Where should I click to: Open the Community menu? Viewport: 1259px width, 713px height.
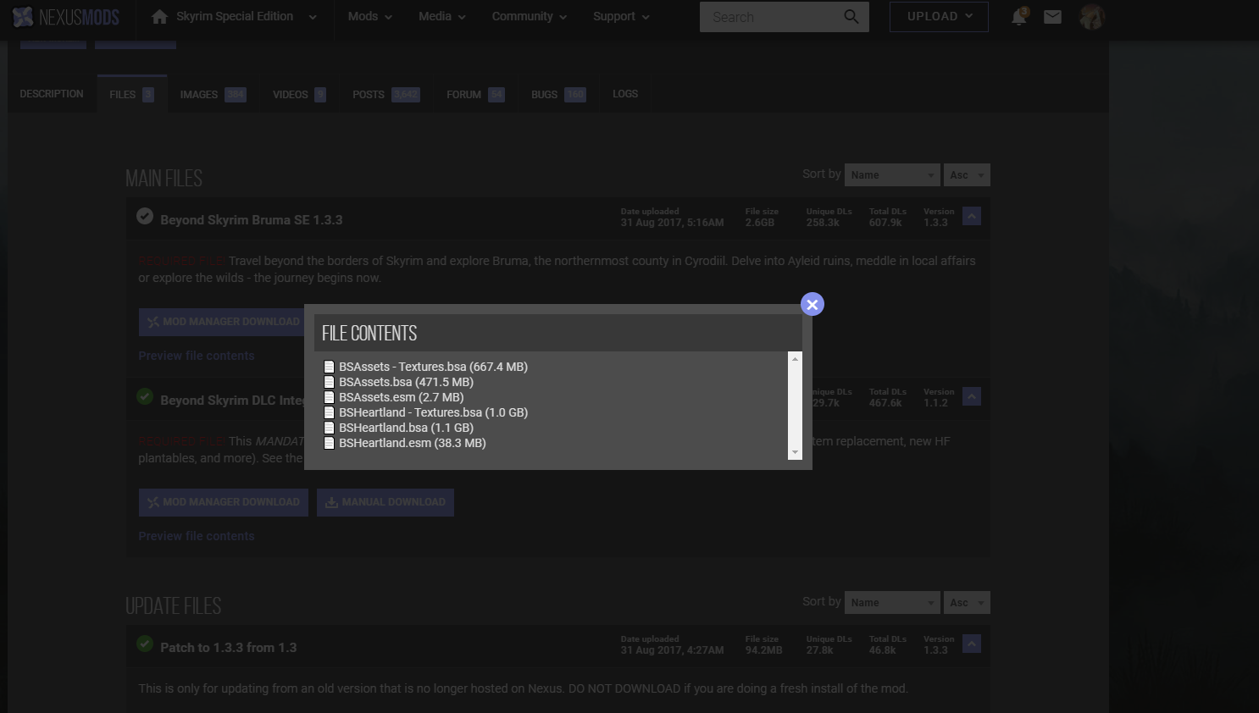[529, 16]
